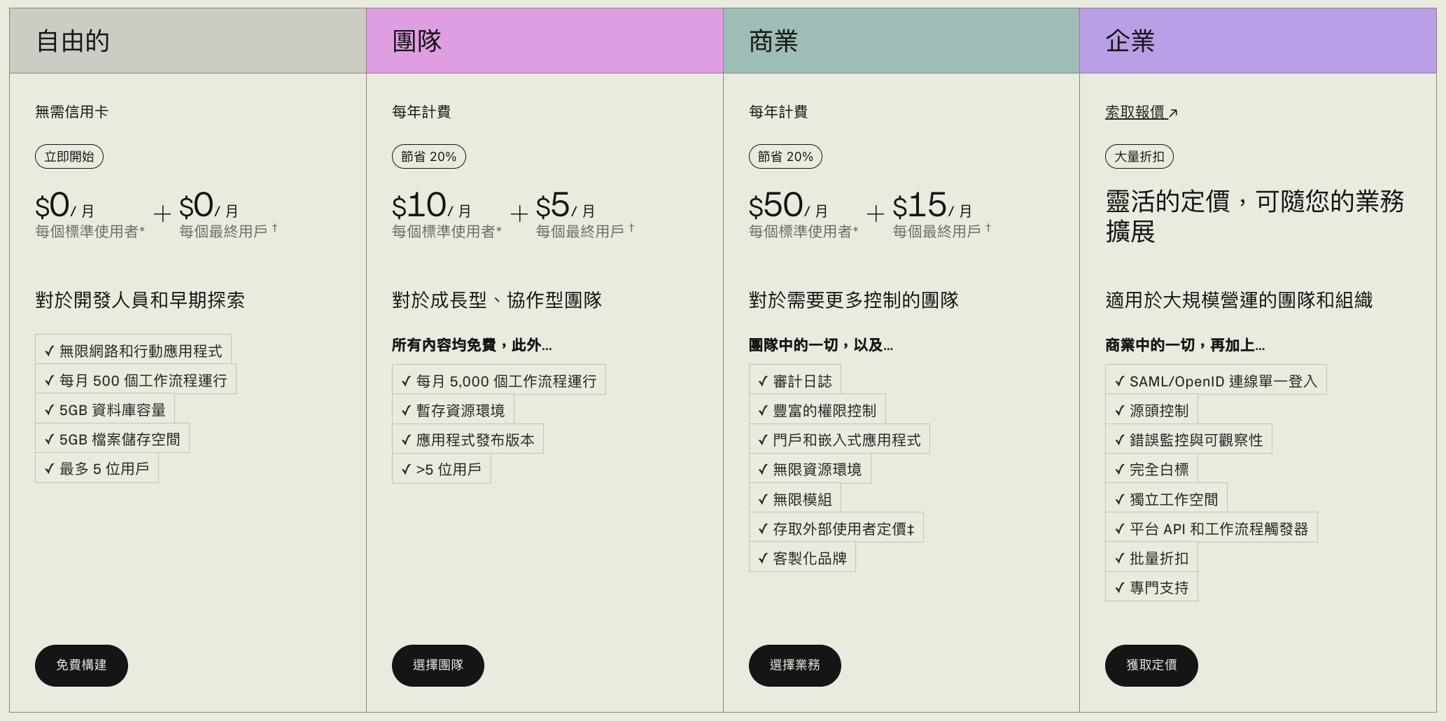Click the 選擇業務 button
The width and height of the screenshot is (1446, 721).
[795, 665]
